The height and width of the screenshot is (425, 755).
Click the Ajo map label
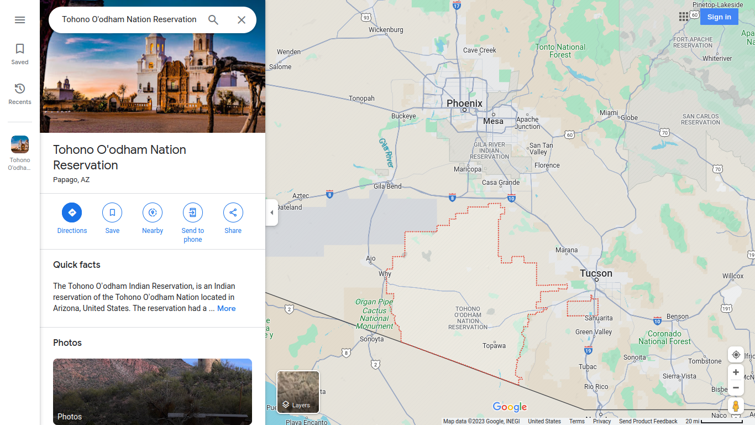click(x=371, y=258)
